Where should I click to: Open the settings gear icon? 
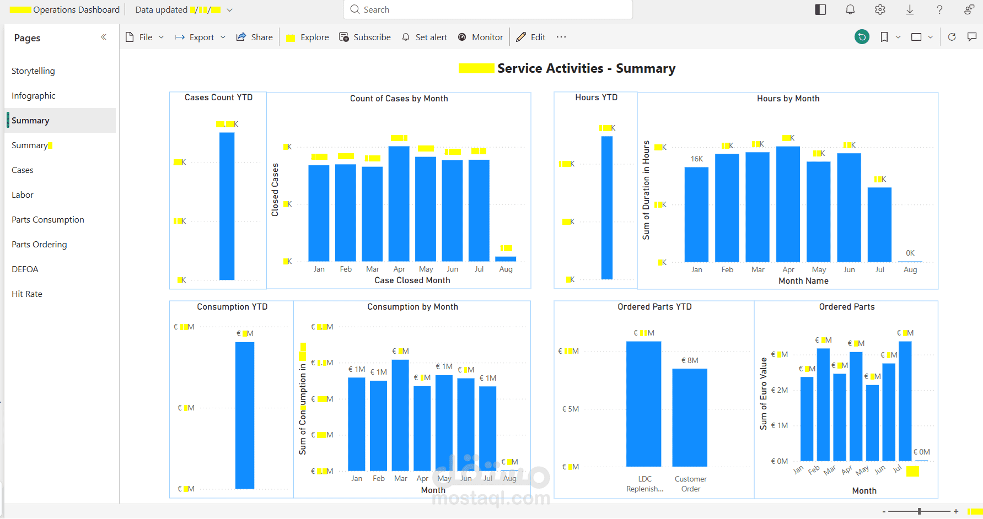(880, 9)
